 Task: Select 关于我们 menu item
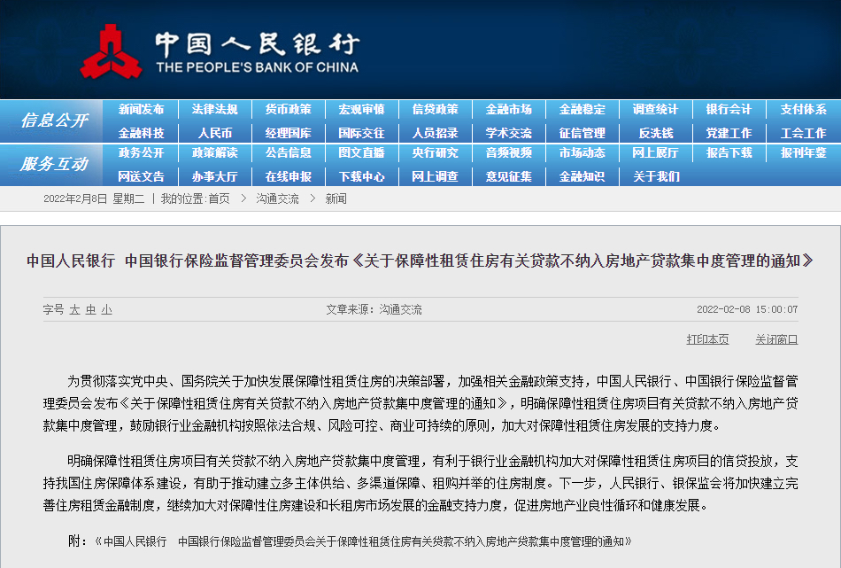coord(655,176)
